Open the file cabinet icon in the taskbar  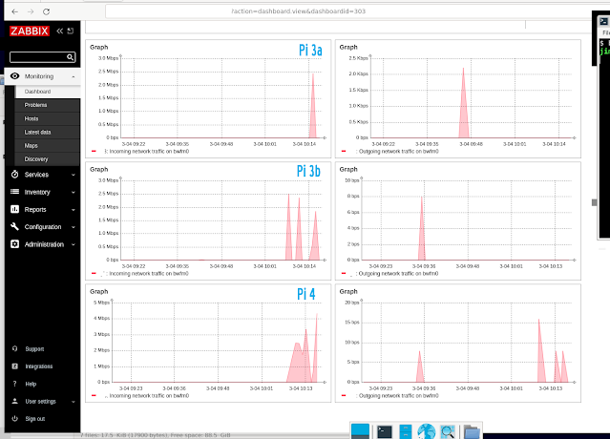point(406,431)
